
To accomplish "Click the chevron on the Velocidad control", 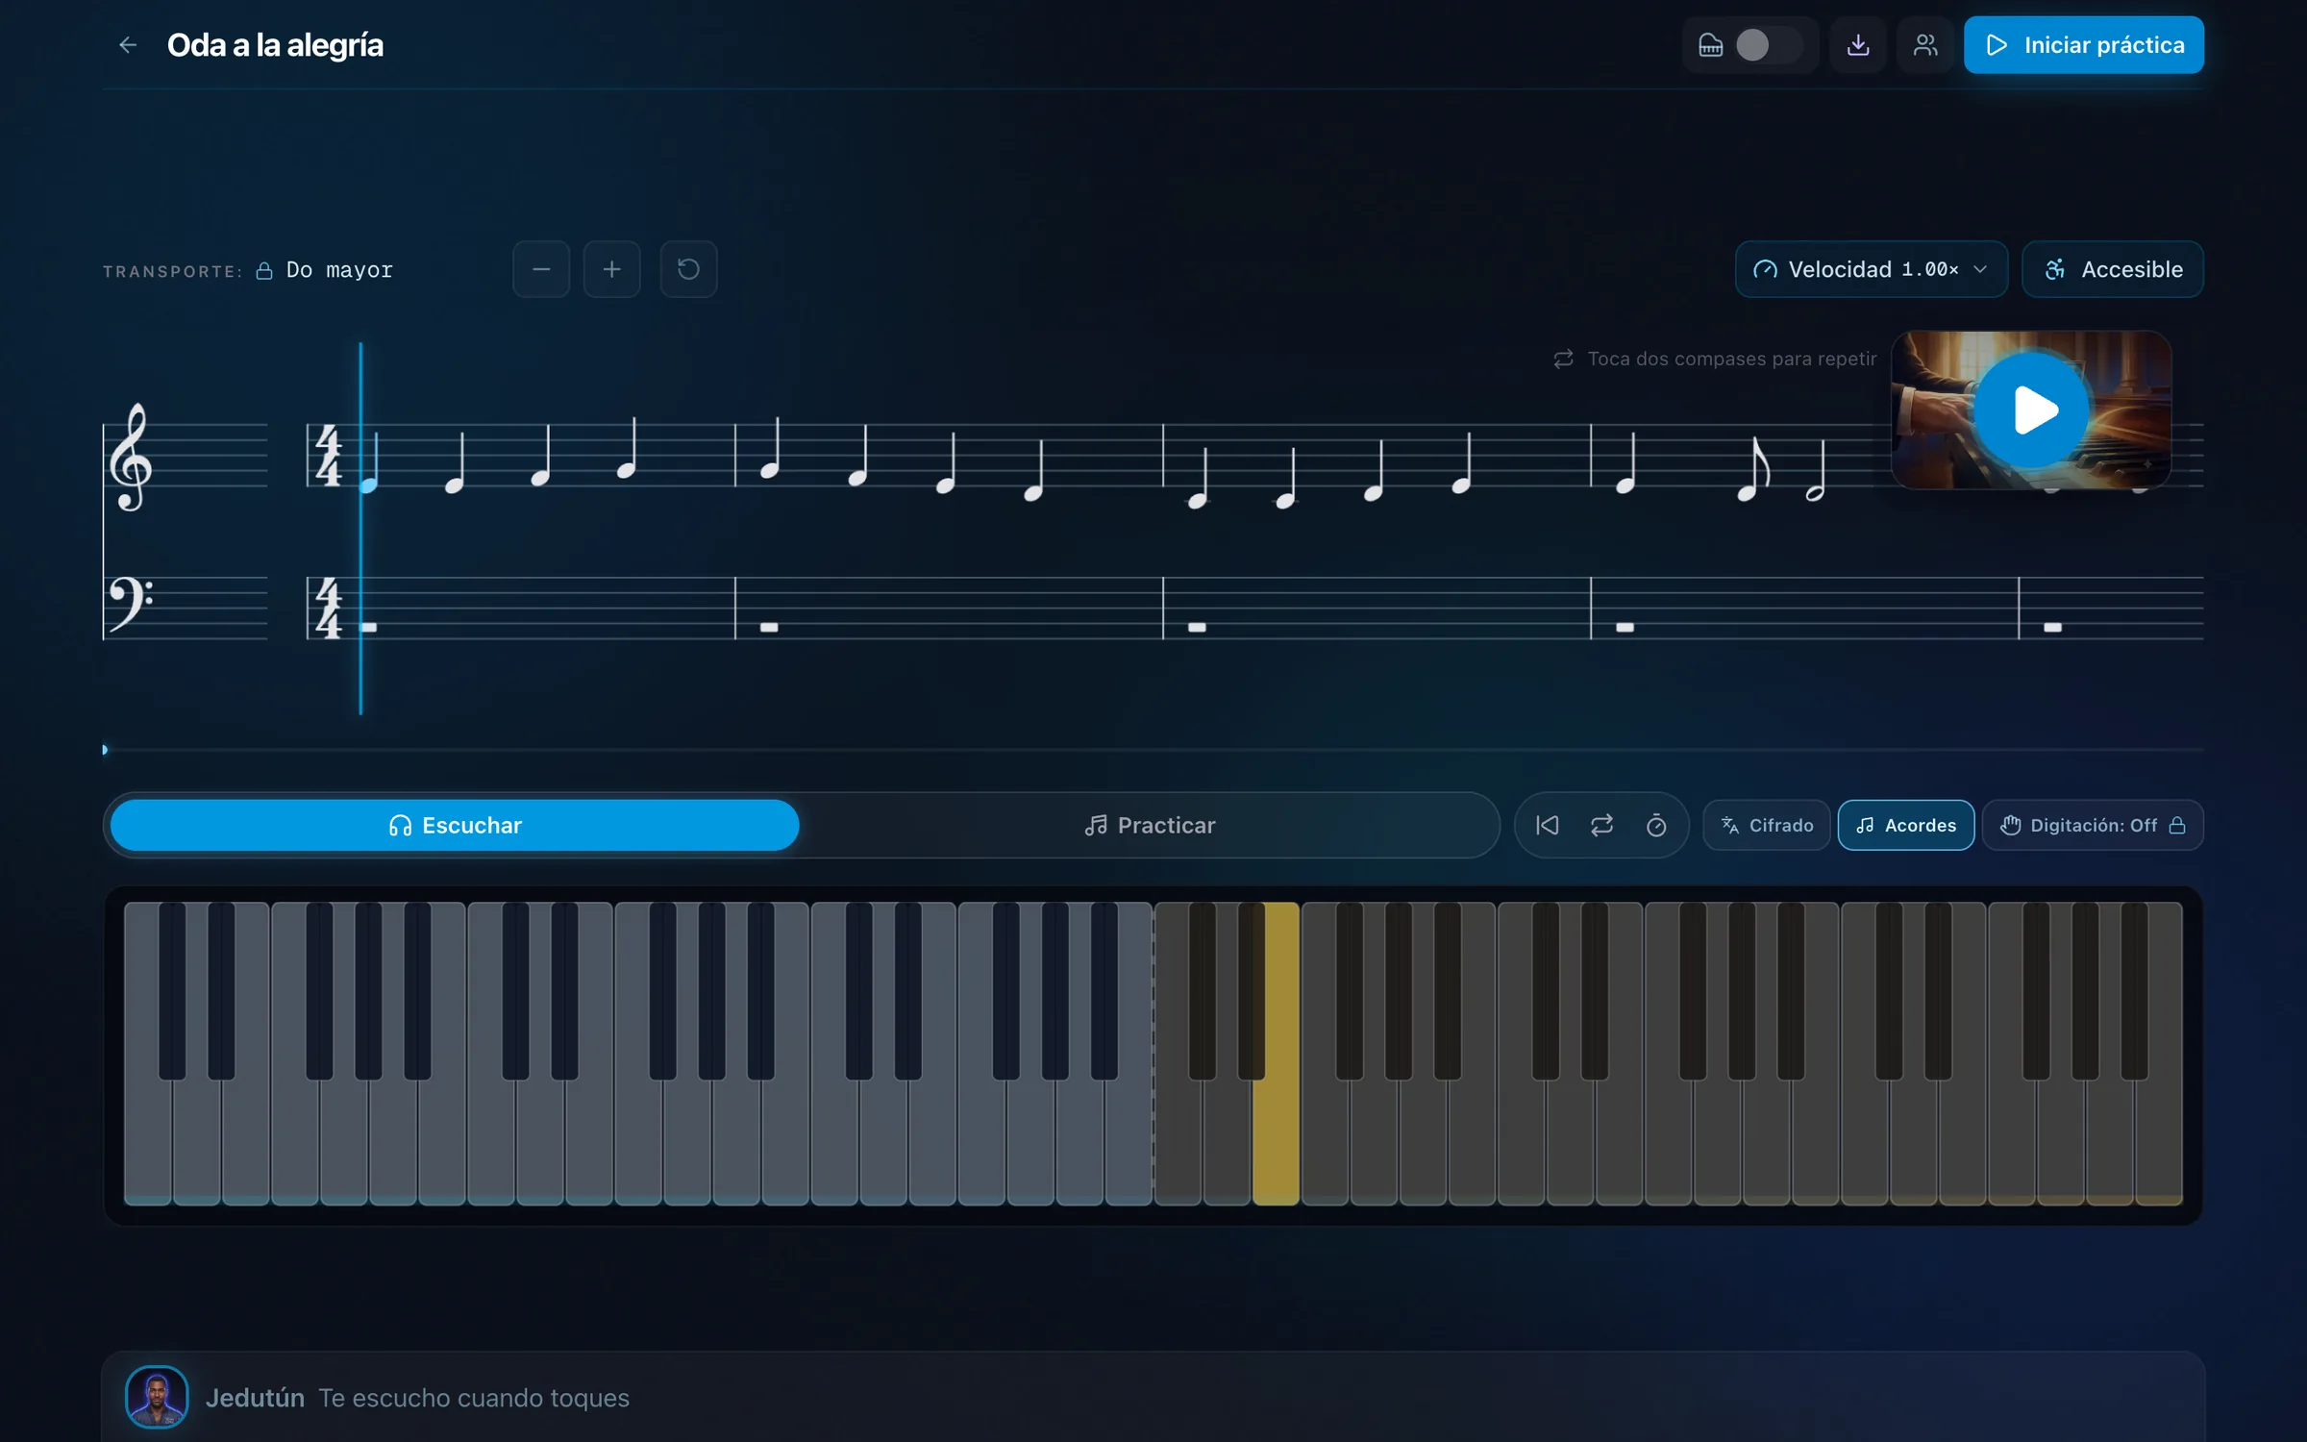I will (x=1980, y=269).
